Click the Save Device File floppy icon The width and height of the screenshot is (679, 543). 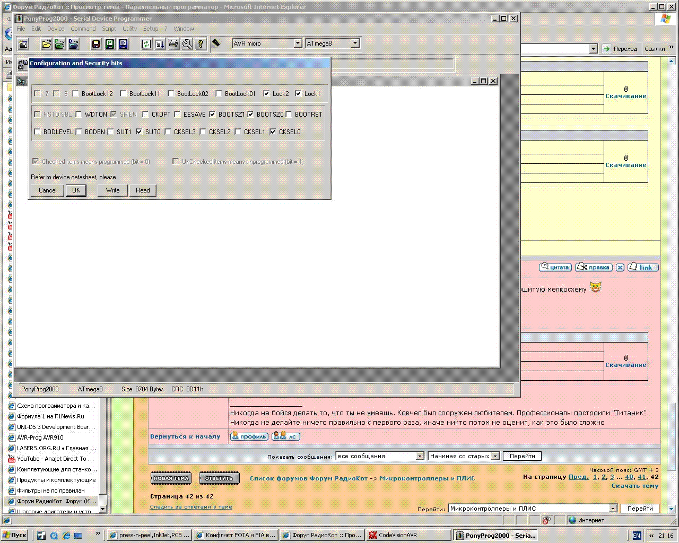click(96, 44)
